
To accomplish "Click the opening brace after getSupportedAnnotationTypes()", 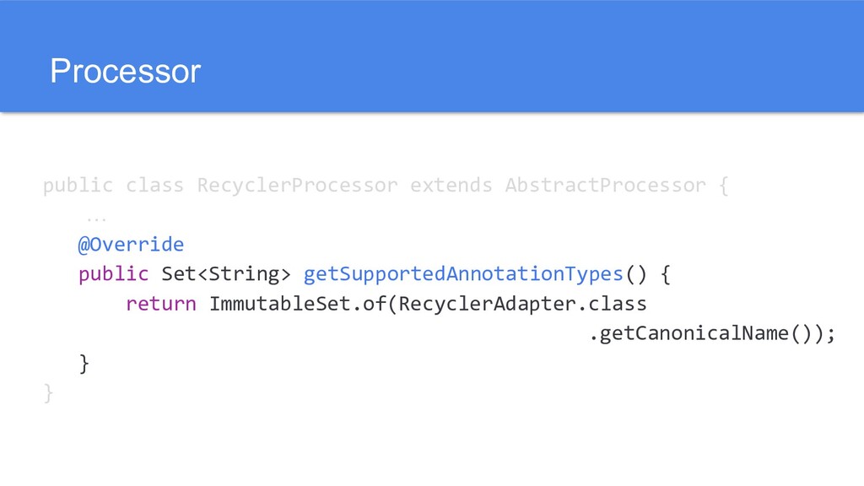I will 664,274.
